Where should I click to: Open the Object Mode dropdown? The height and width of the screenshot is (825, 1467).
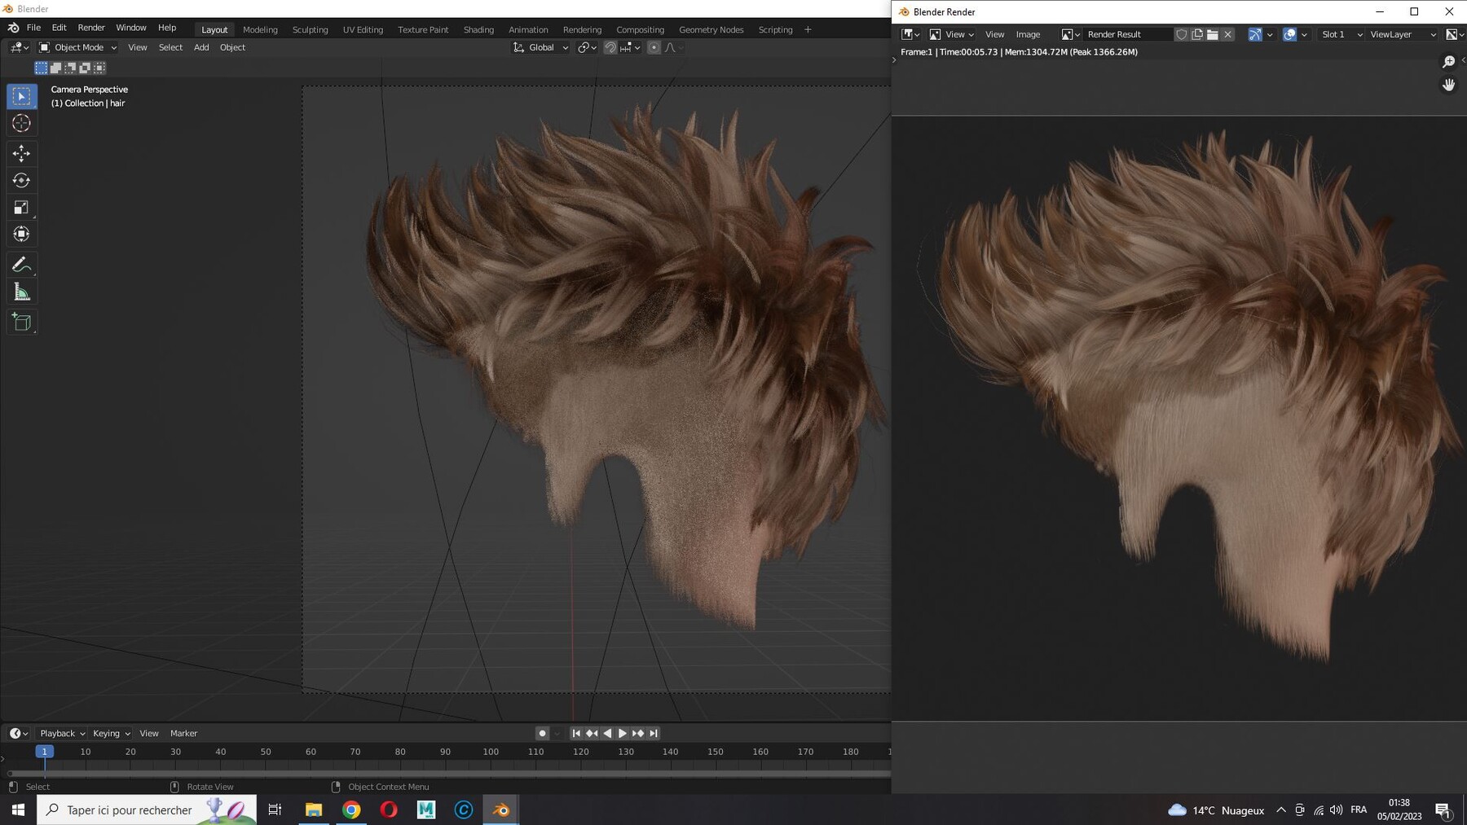(78, 47)
